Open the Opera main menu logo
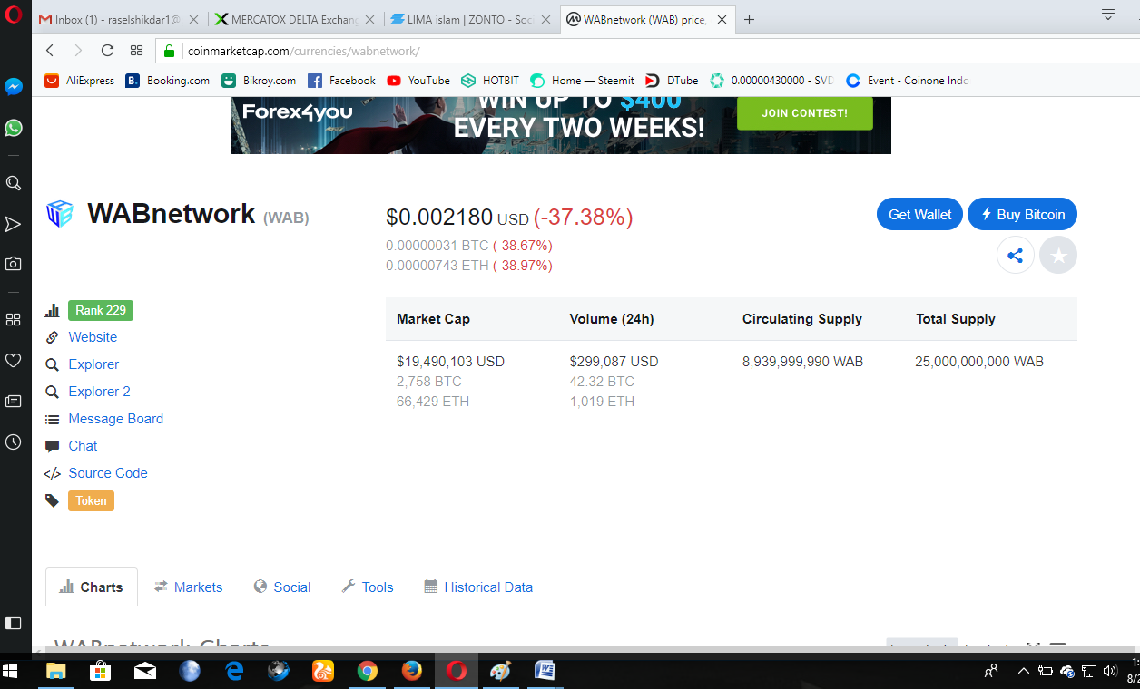The height and width of the screenshot is (698, 1140). 14,16
